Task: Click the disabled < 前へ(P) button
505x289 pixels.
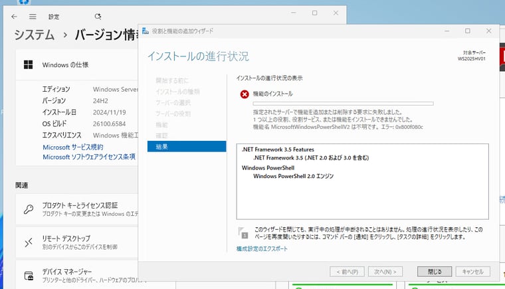Action: (347, 272)
